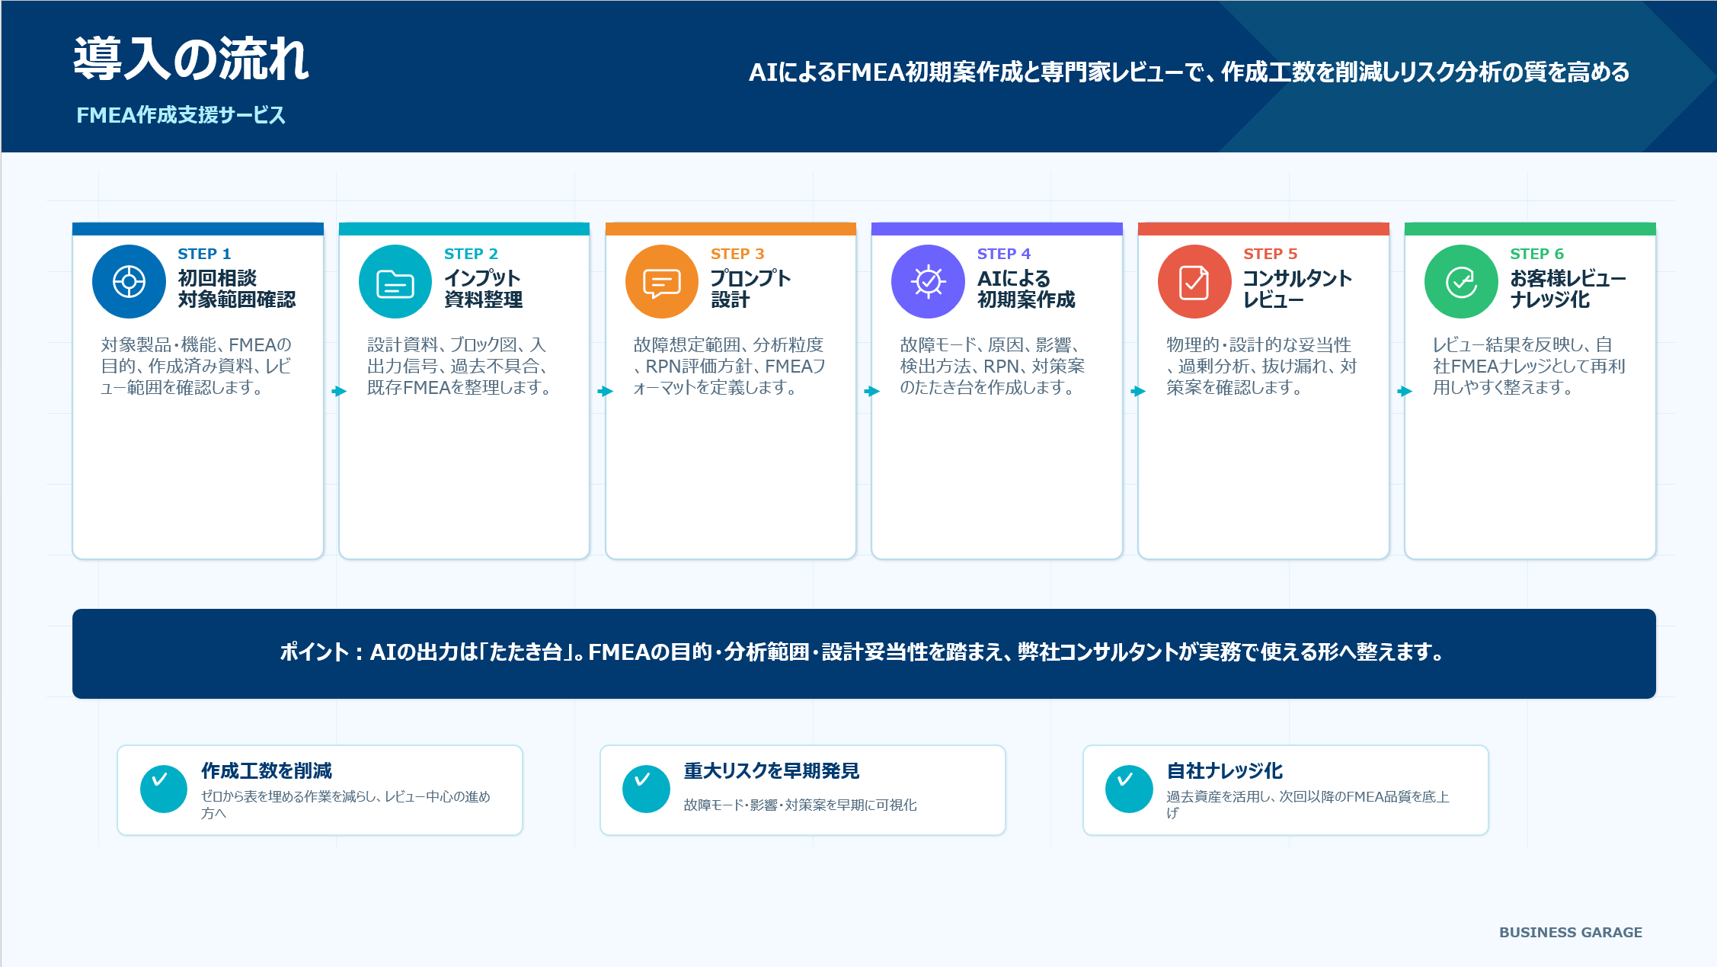Click the heading コンサルタントレビュー
Image resolution: width=1717 pixels, height=967 pixels.
[1297, 289]
